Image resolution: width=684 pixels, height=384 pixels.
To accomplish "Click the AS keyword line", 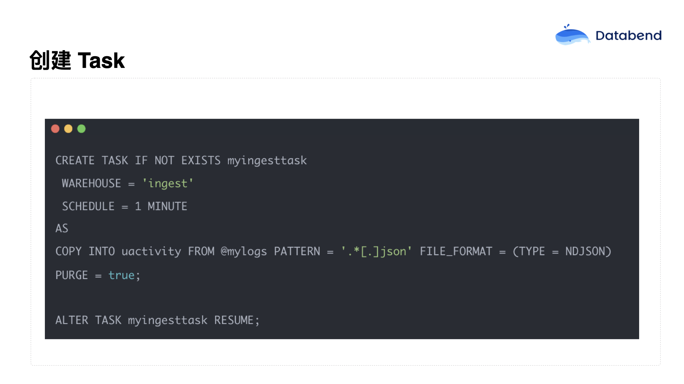I will [62, 228].
